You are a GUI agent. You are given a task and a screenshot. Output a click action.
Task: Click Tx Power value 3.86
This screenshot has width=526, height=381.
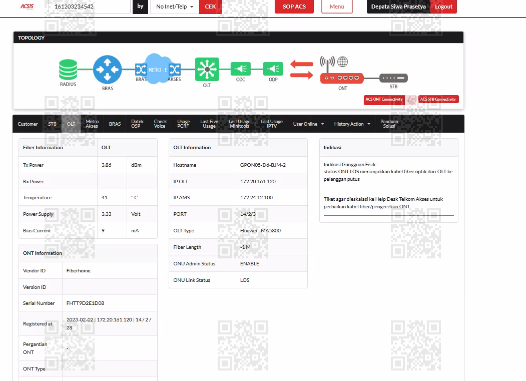[106, 165]
